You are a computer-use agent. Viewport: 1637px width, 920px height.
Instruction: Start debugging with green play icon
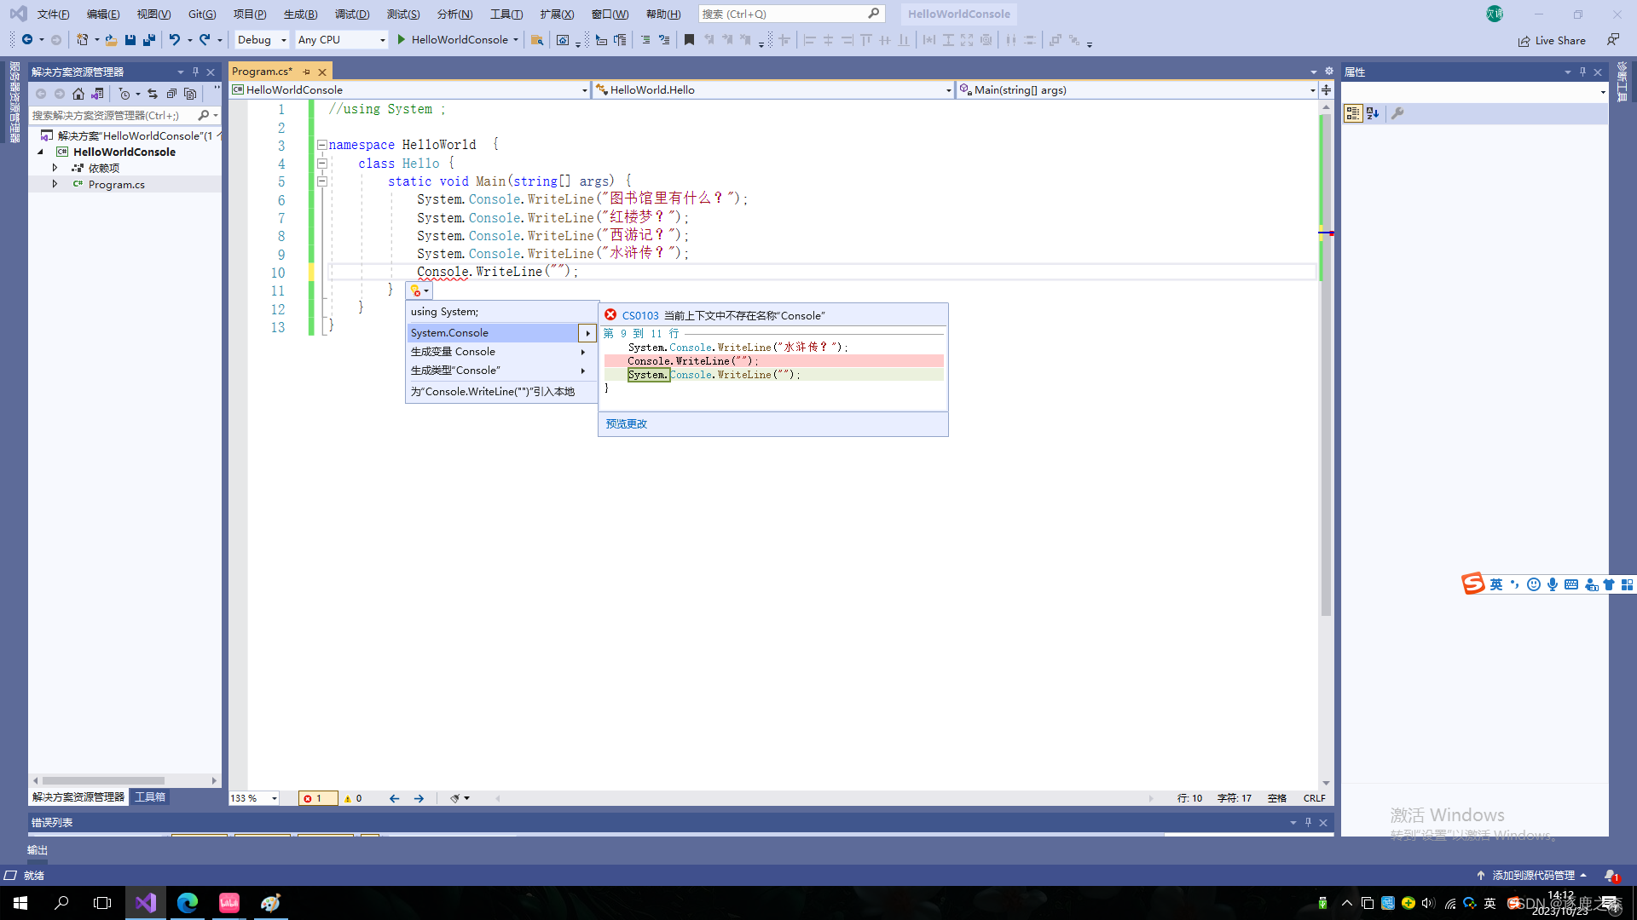402,39
